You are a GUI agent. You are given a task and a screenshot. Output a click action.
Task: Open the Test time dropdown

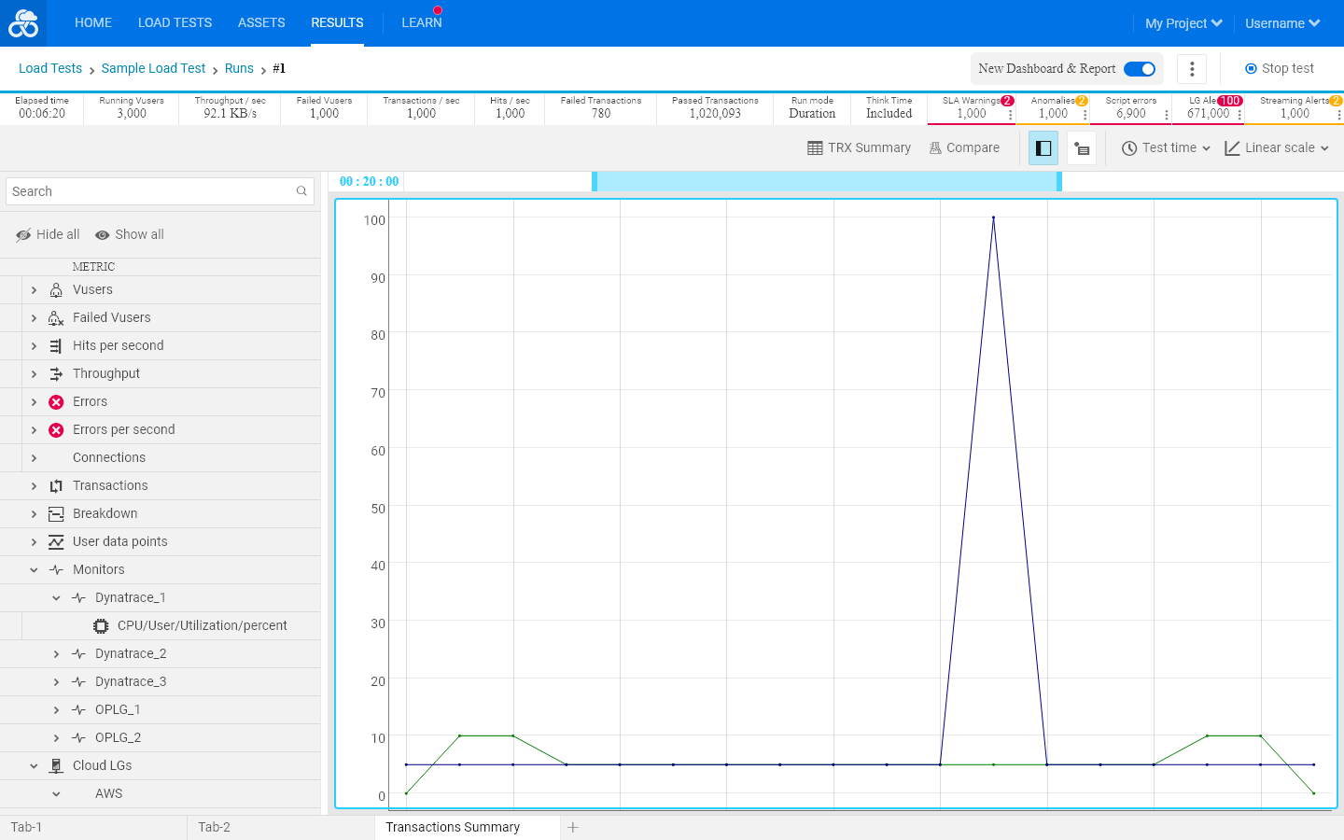pos(1166,148)
